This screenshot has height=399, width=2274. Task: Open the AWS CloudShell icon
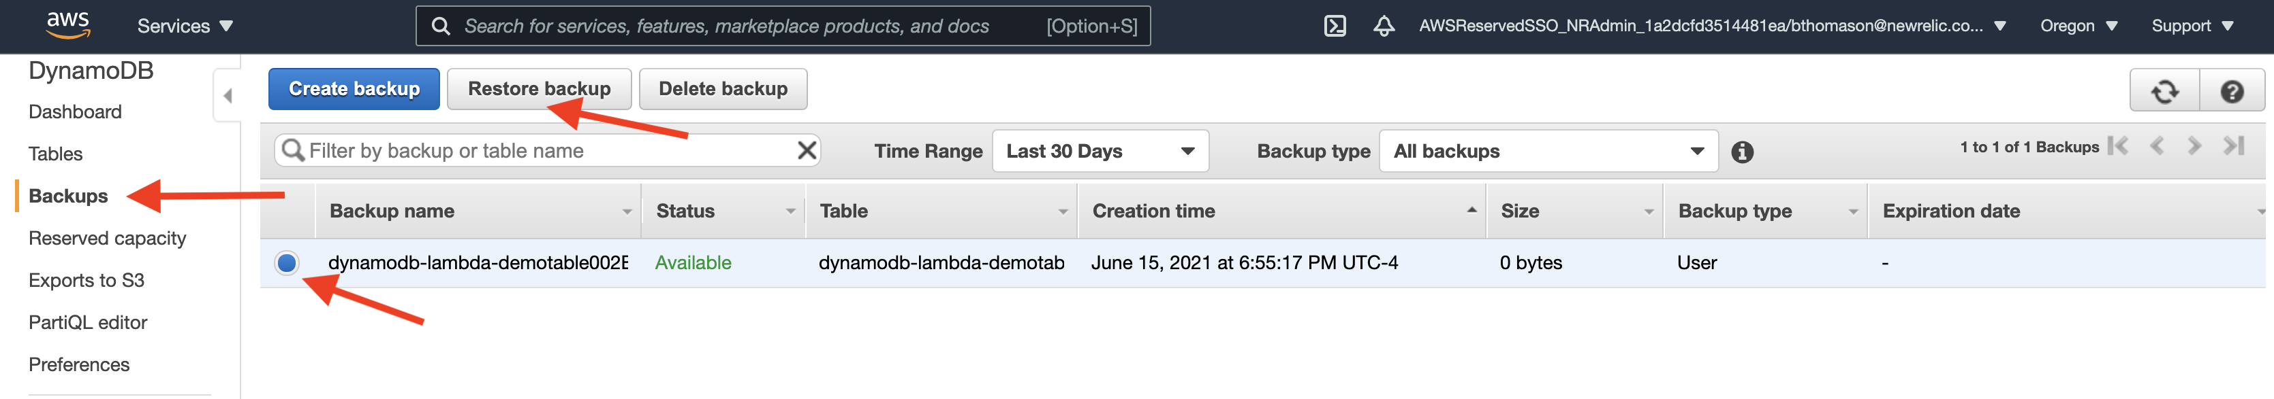click(1335, 27)
